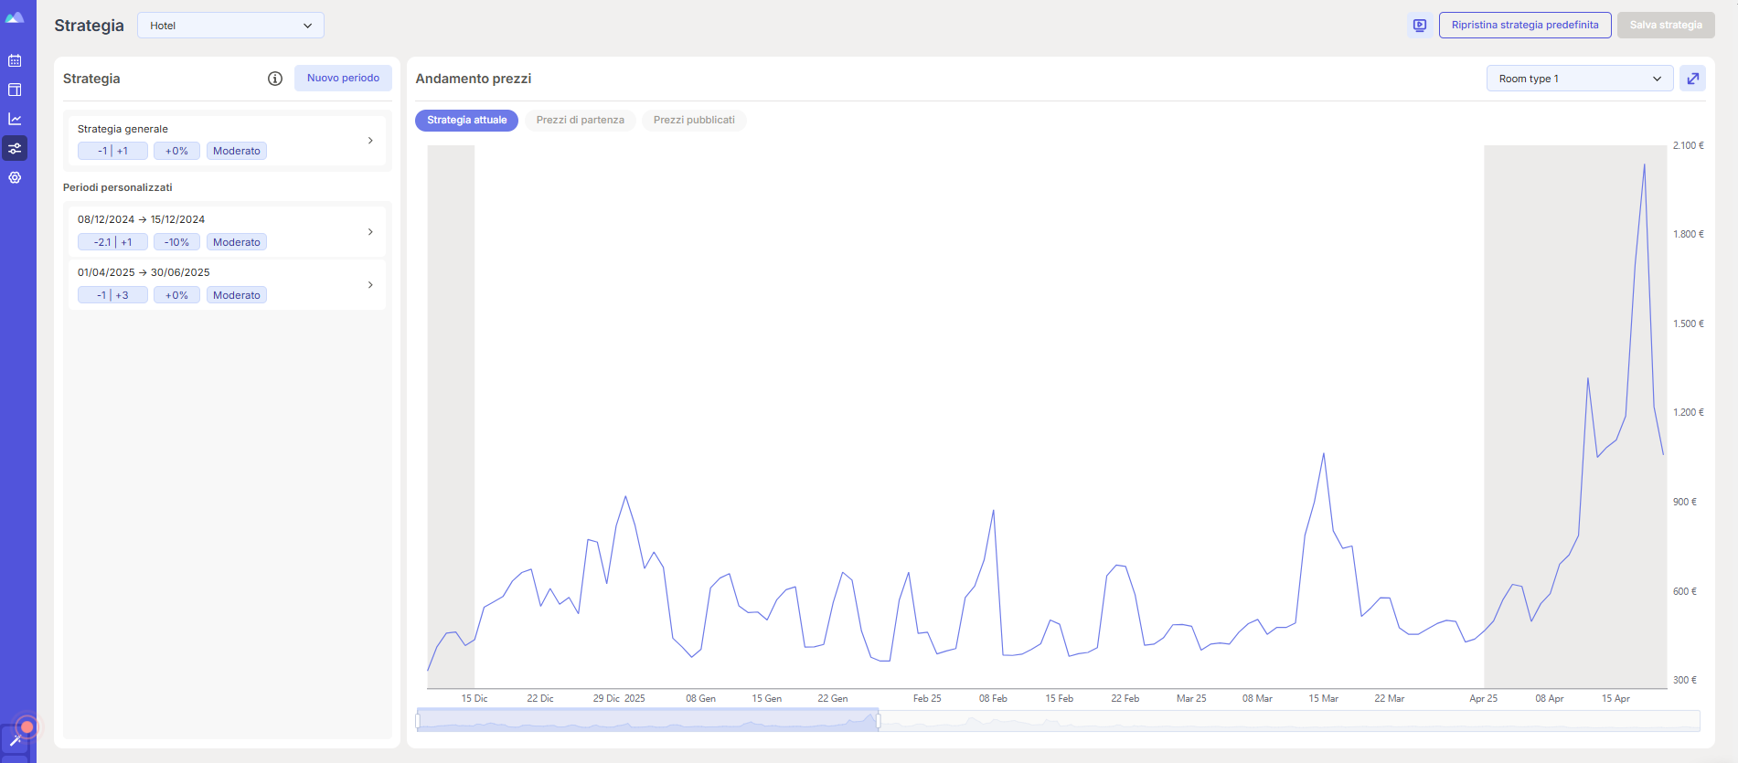The height and width of the screenshot is (763, 1738).
Task: Click the -1 | +3 tag
Action: click(x=112, y=296)
